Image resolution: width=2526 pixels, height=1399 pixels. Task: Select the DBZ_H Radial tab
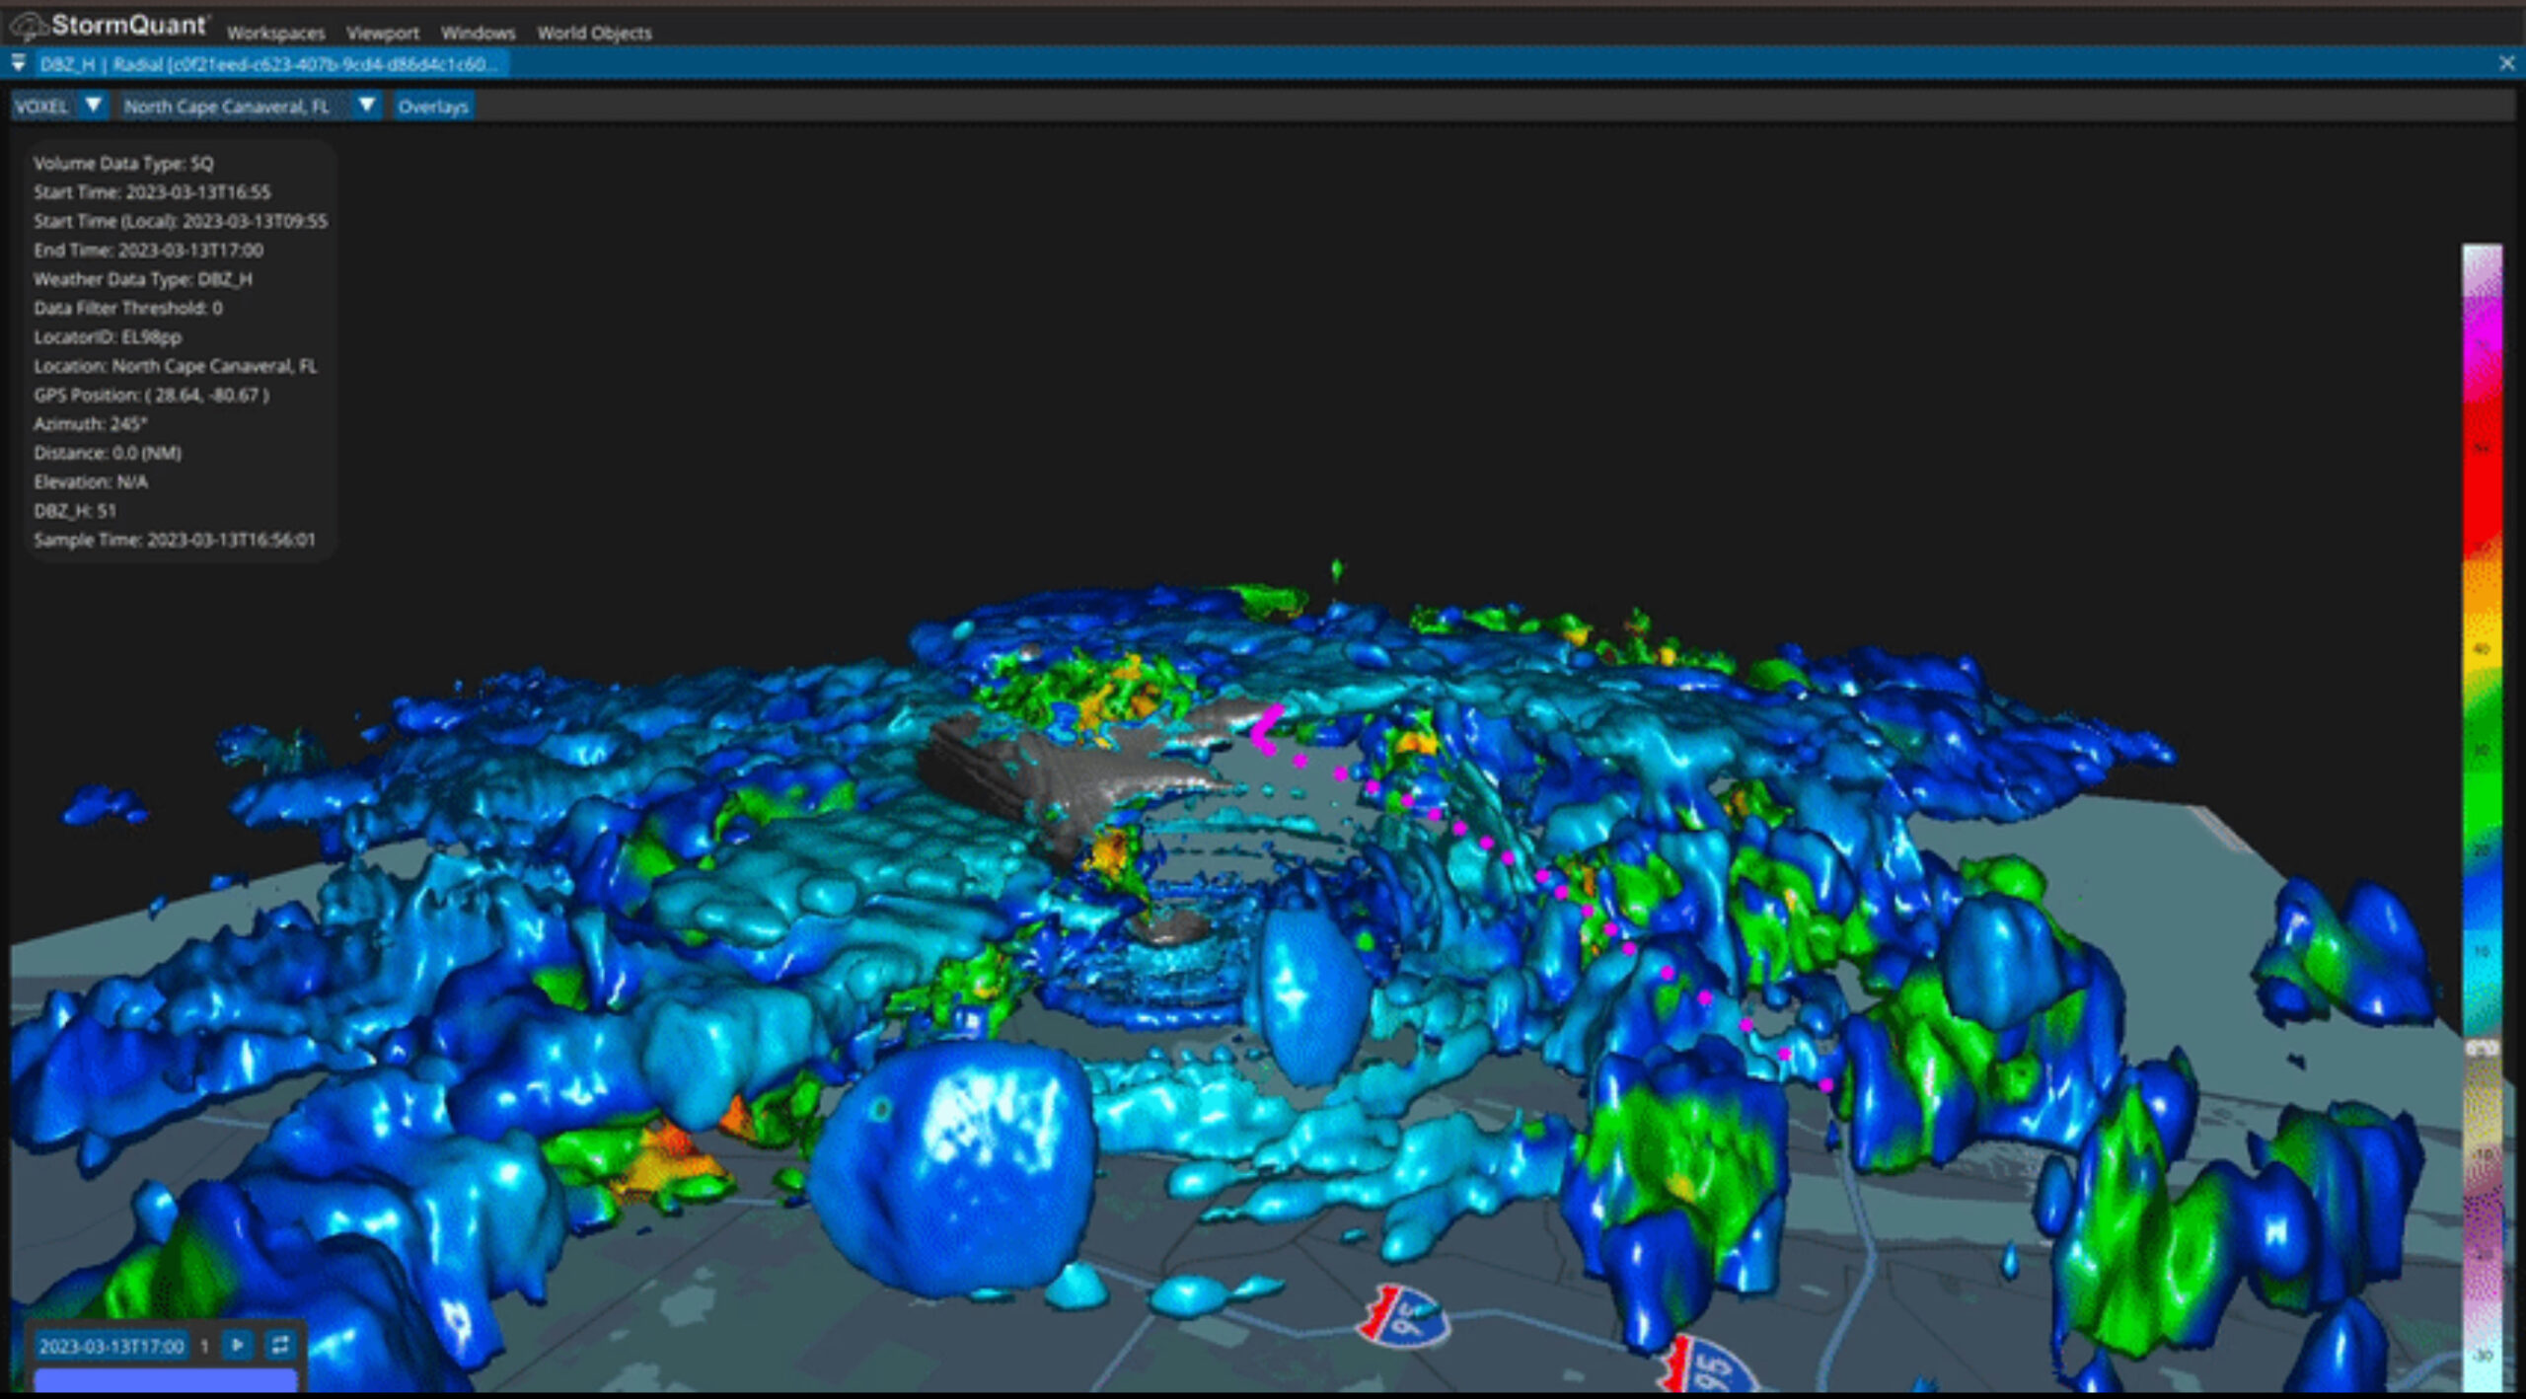(268, 64)
